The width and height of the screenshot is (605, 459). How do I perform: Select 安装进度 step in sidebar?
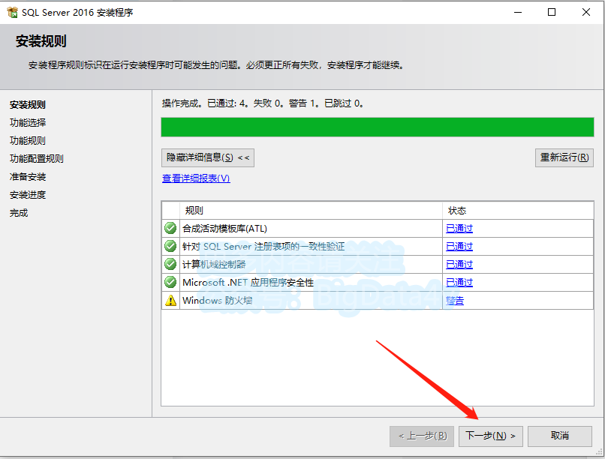pyautogui.click(x=27, y=195)
